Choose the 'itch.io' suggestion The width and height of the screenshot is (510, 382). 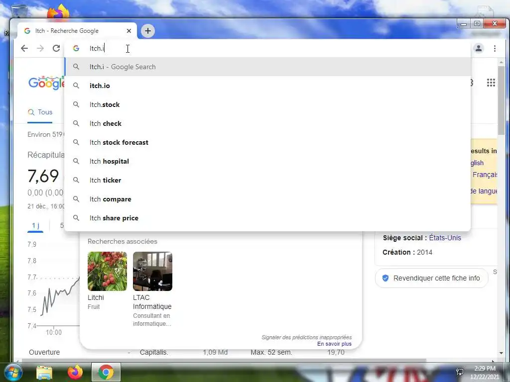point(267,86)
